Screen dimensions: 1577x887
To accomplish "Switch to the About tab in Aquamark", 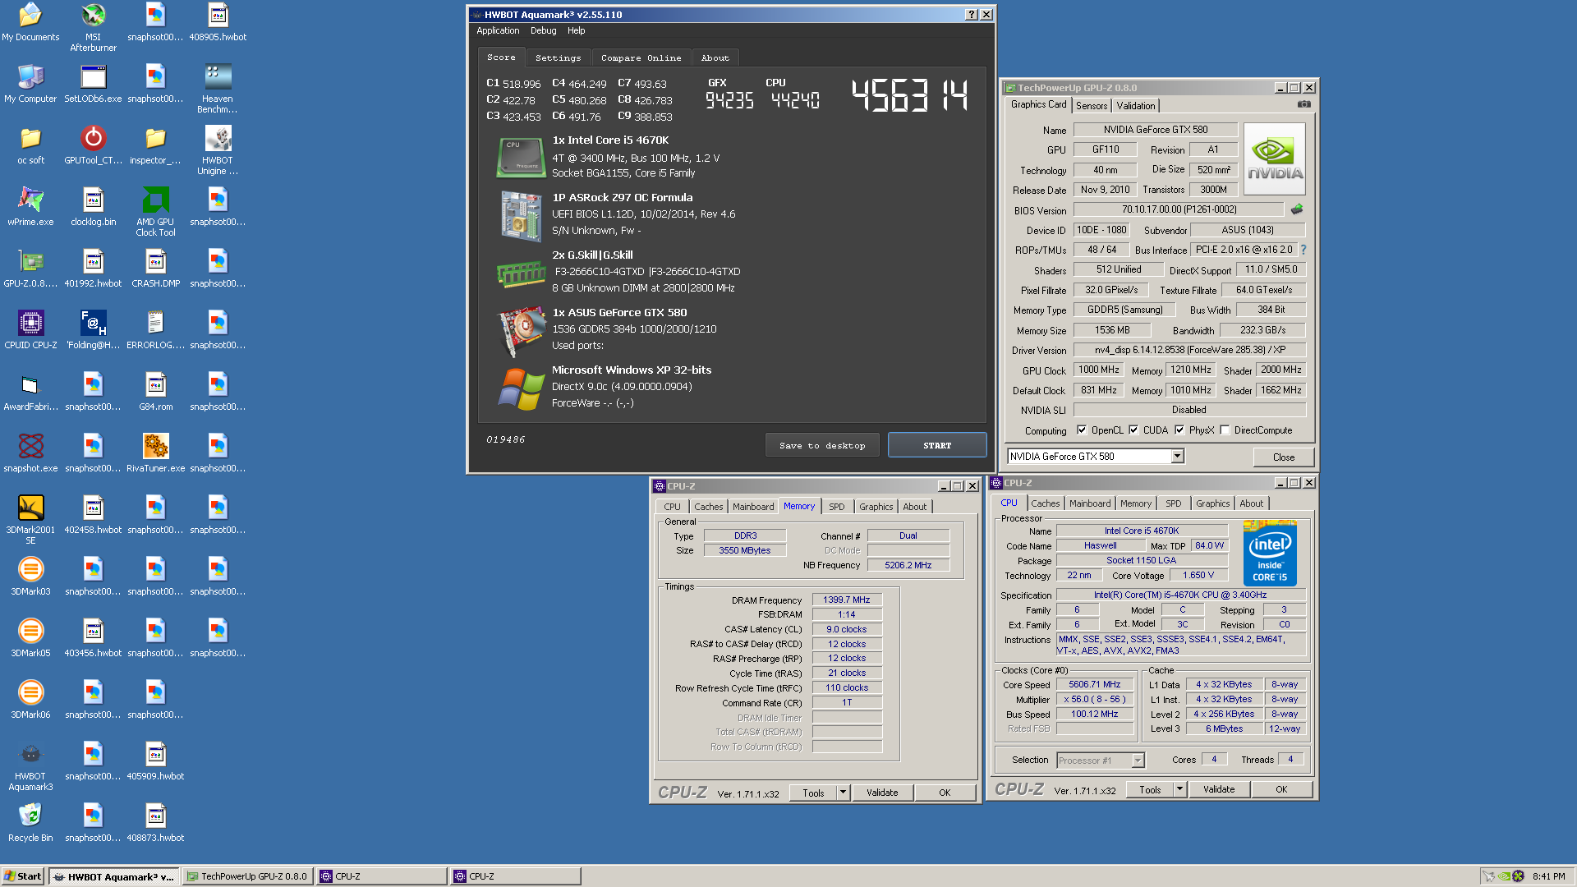I will 715,57.
